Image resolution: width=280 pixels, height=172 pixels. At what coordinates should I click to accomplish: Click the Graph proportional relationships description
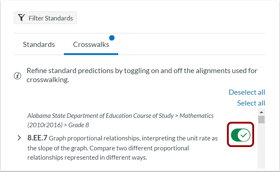click(x=122, y=148)
